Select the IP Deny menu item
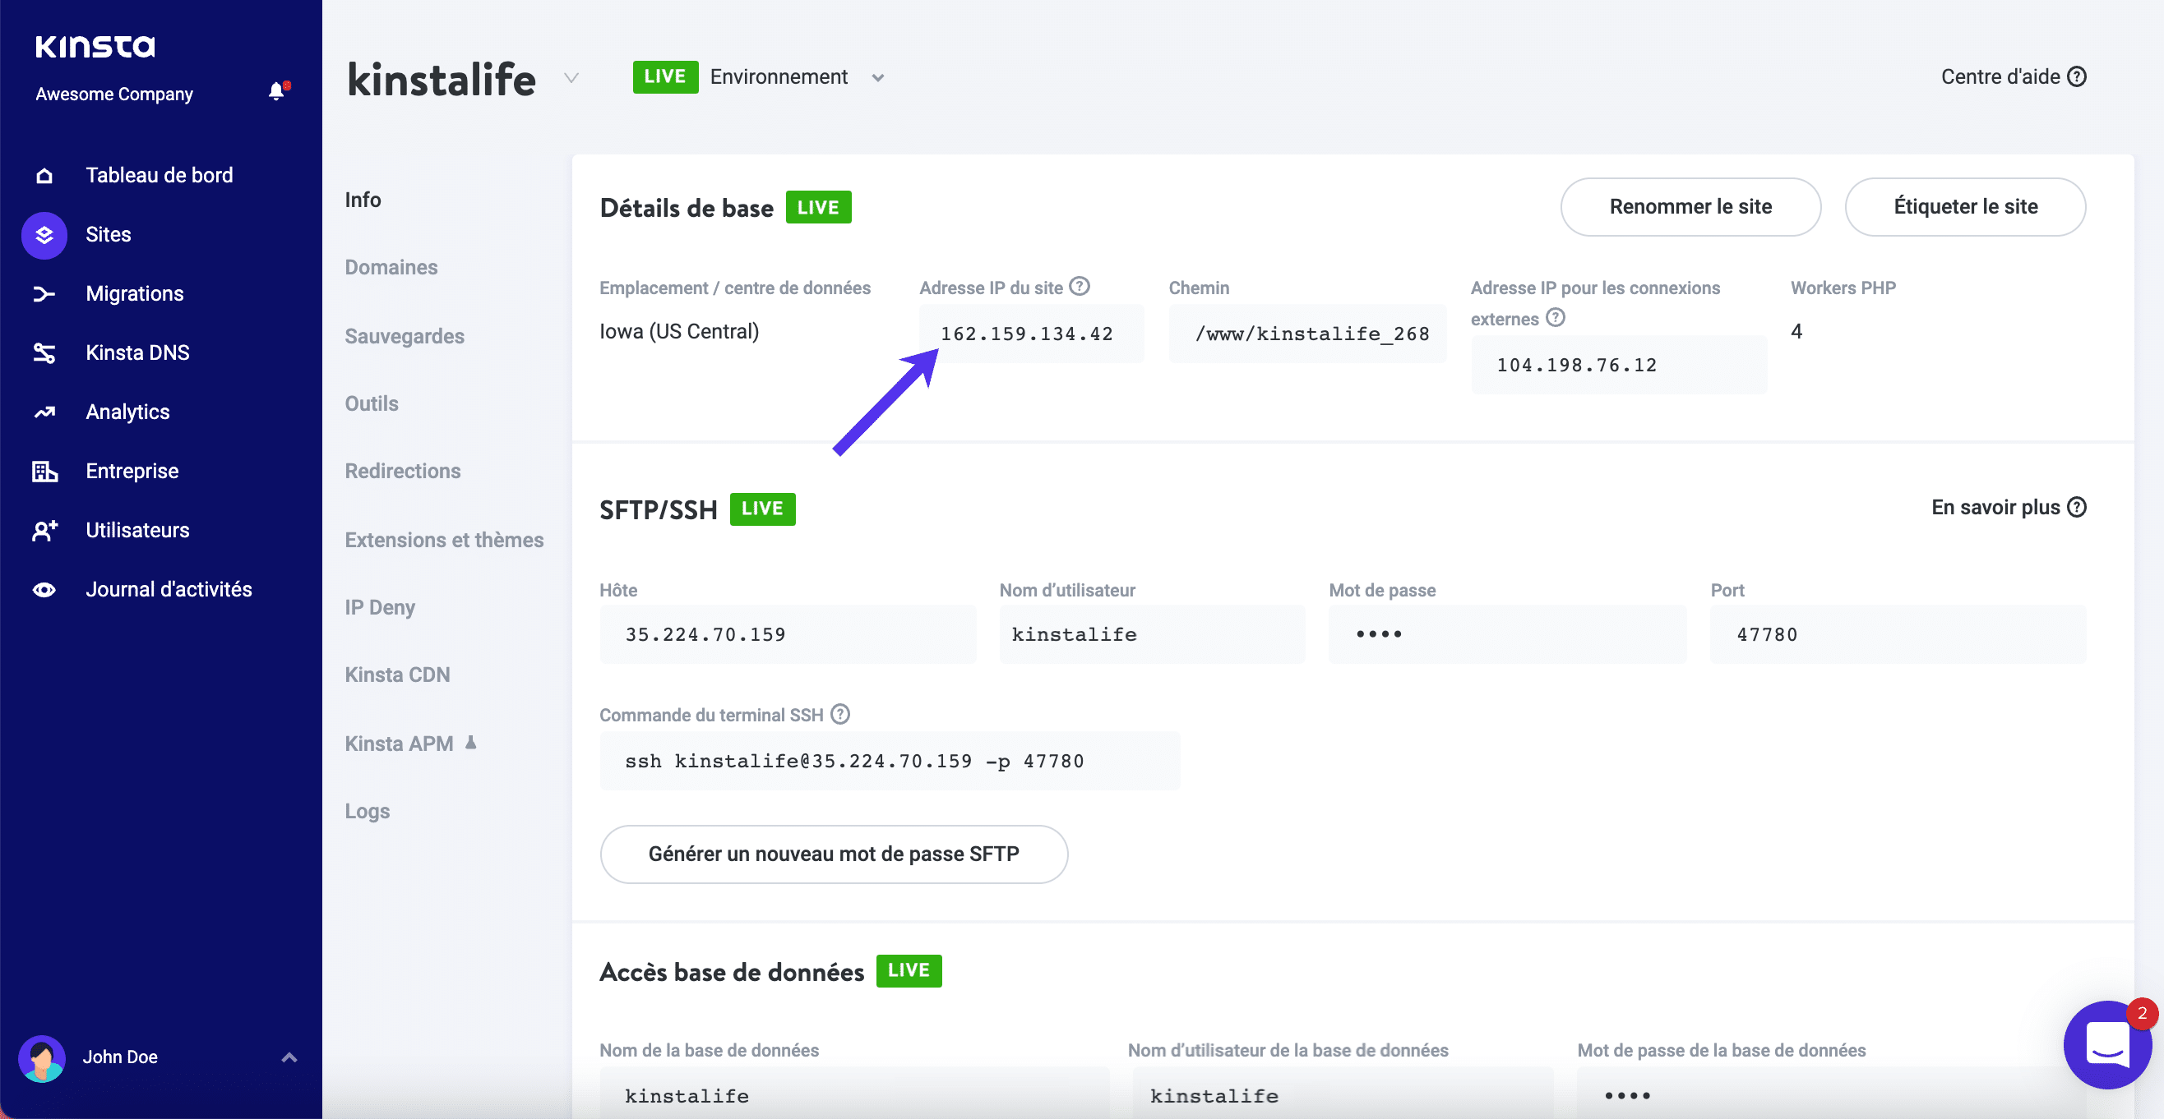The height and width of the screenshot is (1119, 2164). [380, 606]
